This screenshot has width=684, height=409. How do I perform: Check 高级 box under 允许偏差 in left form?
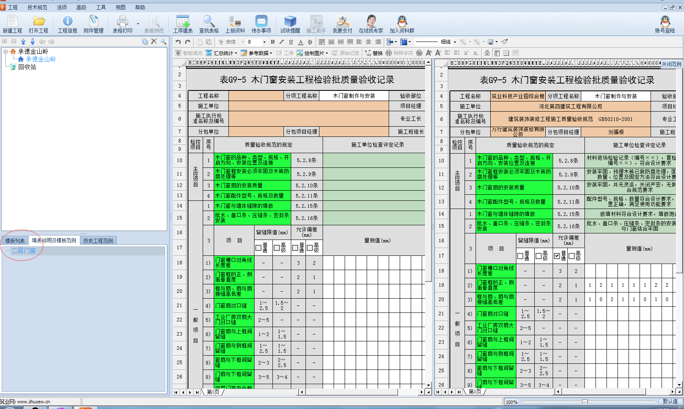tap(310, 248)
